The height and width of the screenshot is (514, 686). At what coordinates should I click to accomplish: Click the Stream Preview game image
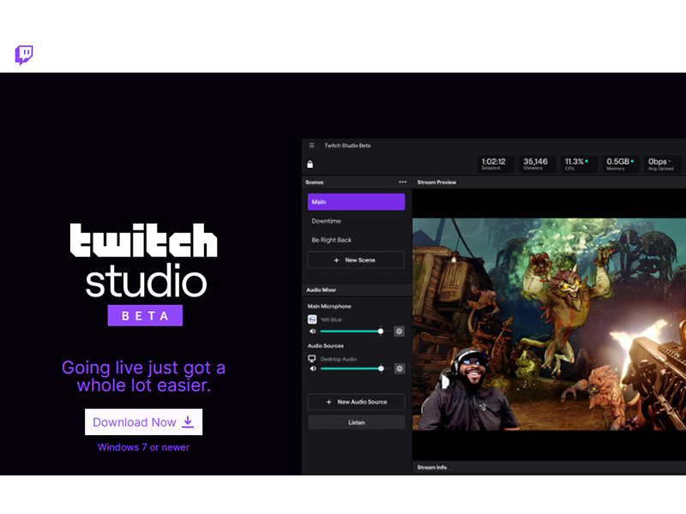tap(549, 325)
